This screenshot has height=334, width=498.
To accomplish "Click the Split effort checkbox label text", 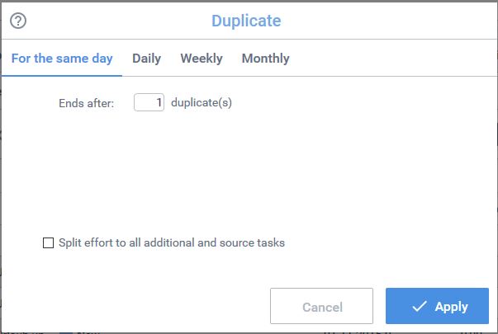I will tap(172, 242).
